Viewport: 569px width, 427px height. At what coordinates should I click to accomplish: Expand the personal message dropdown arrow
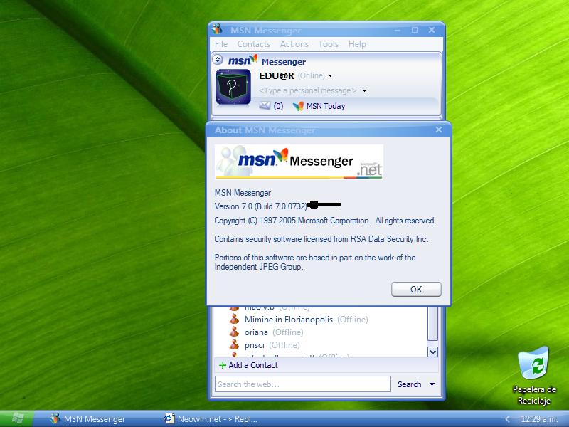tap(364, 90)
